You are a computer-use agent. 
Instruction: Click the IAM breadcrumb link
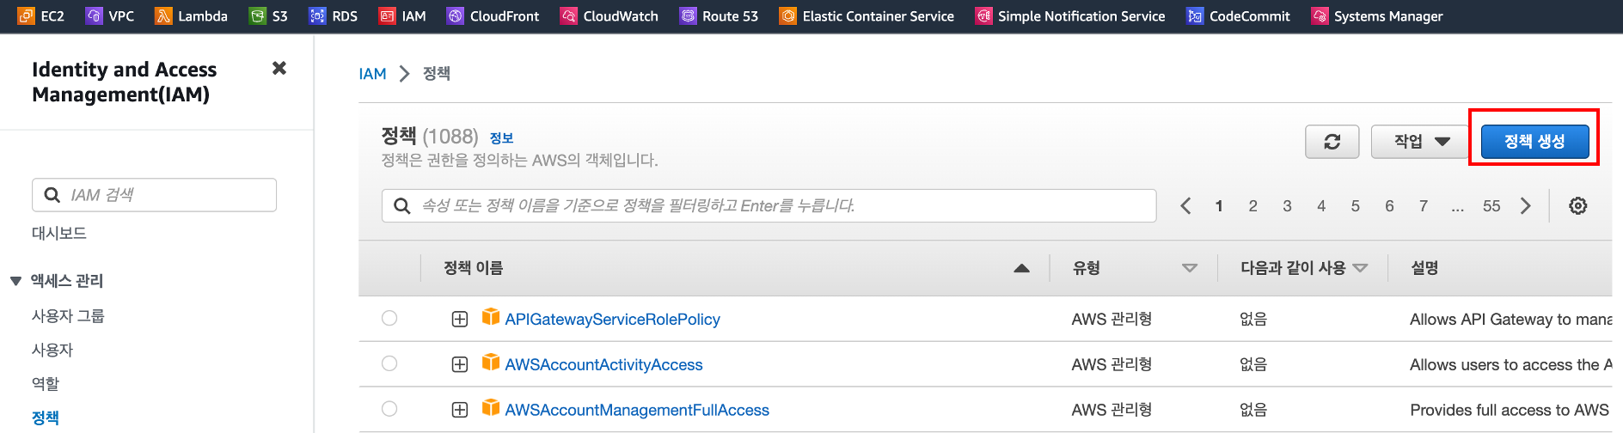(372, 74)
